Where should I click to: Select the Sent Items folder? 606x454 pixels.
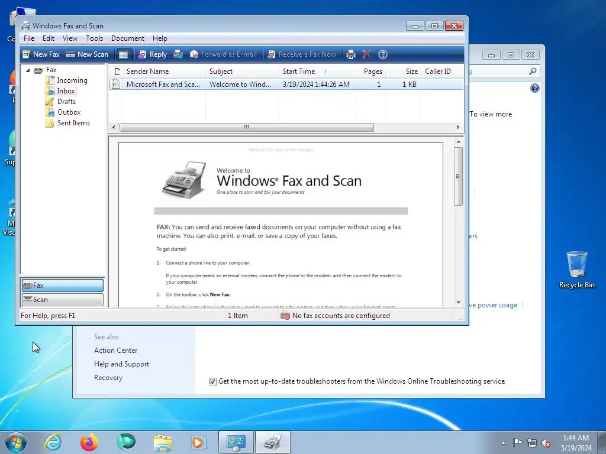(x=73, y=123)
